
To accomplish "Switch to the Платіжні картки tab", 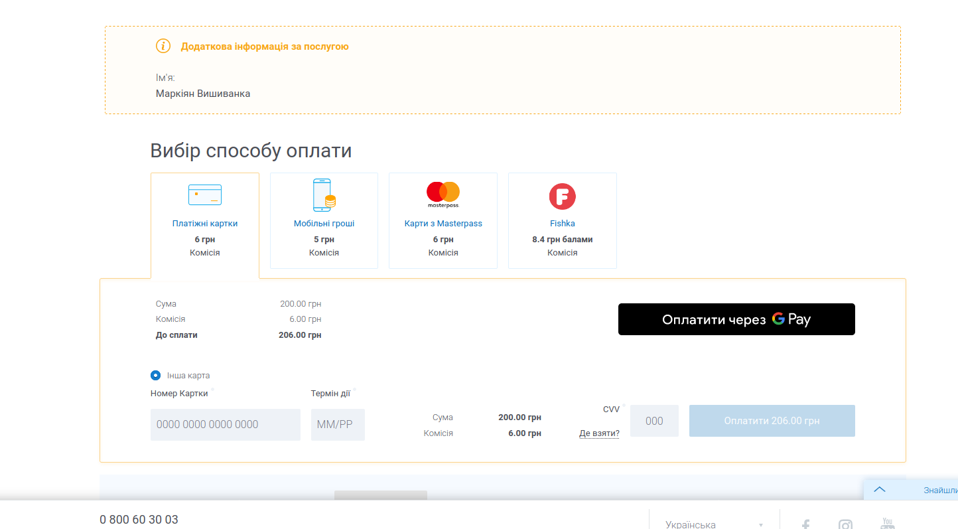I will click(204, 224).
